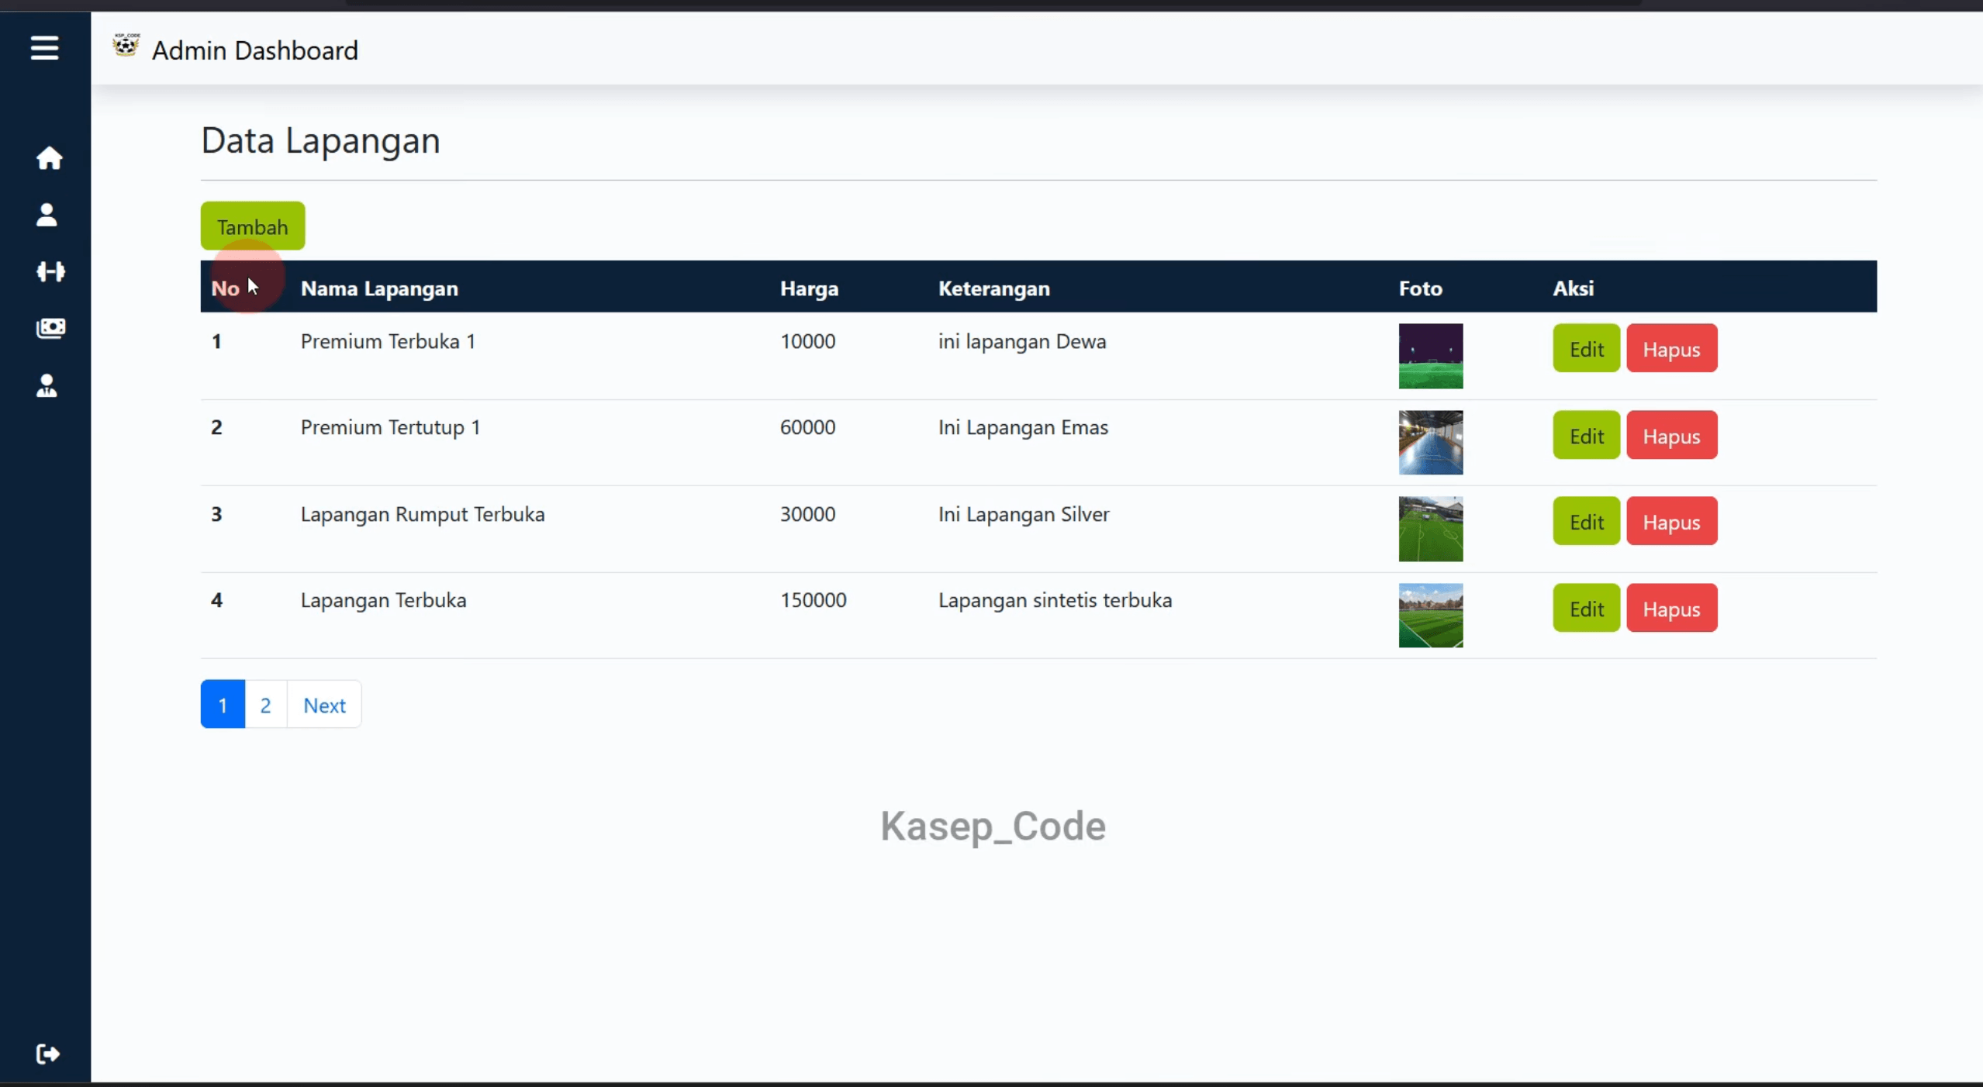Click the soccer ball logo beside Admin Dashboard

[126, 46]
